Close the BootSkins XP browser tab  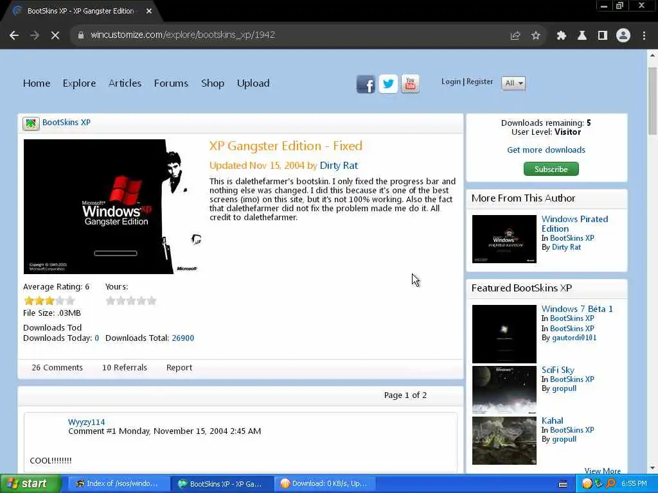pos(149,12)
